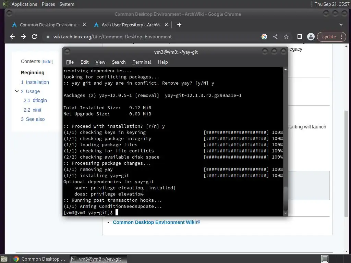Open a new Chrome tab
Image resolution: width=351 pixels, height=263 pixels.
[x=179, y=25]
